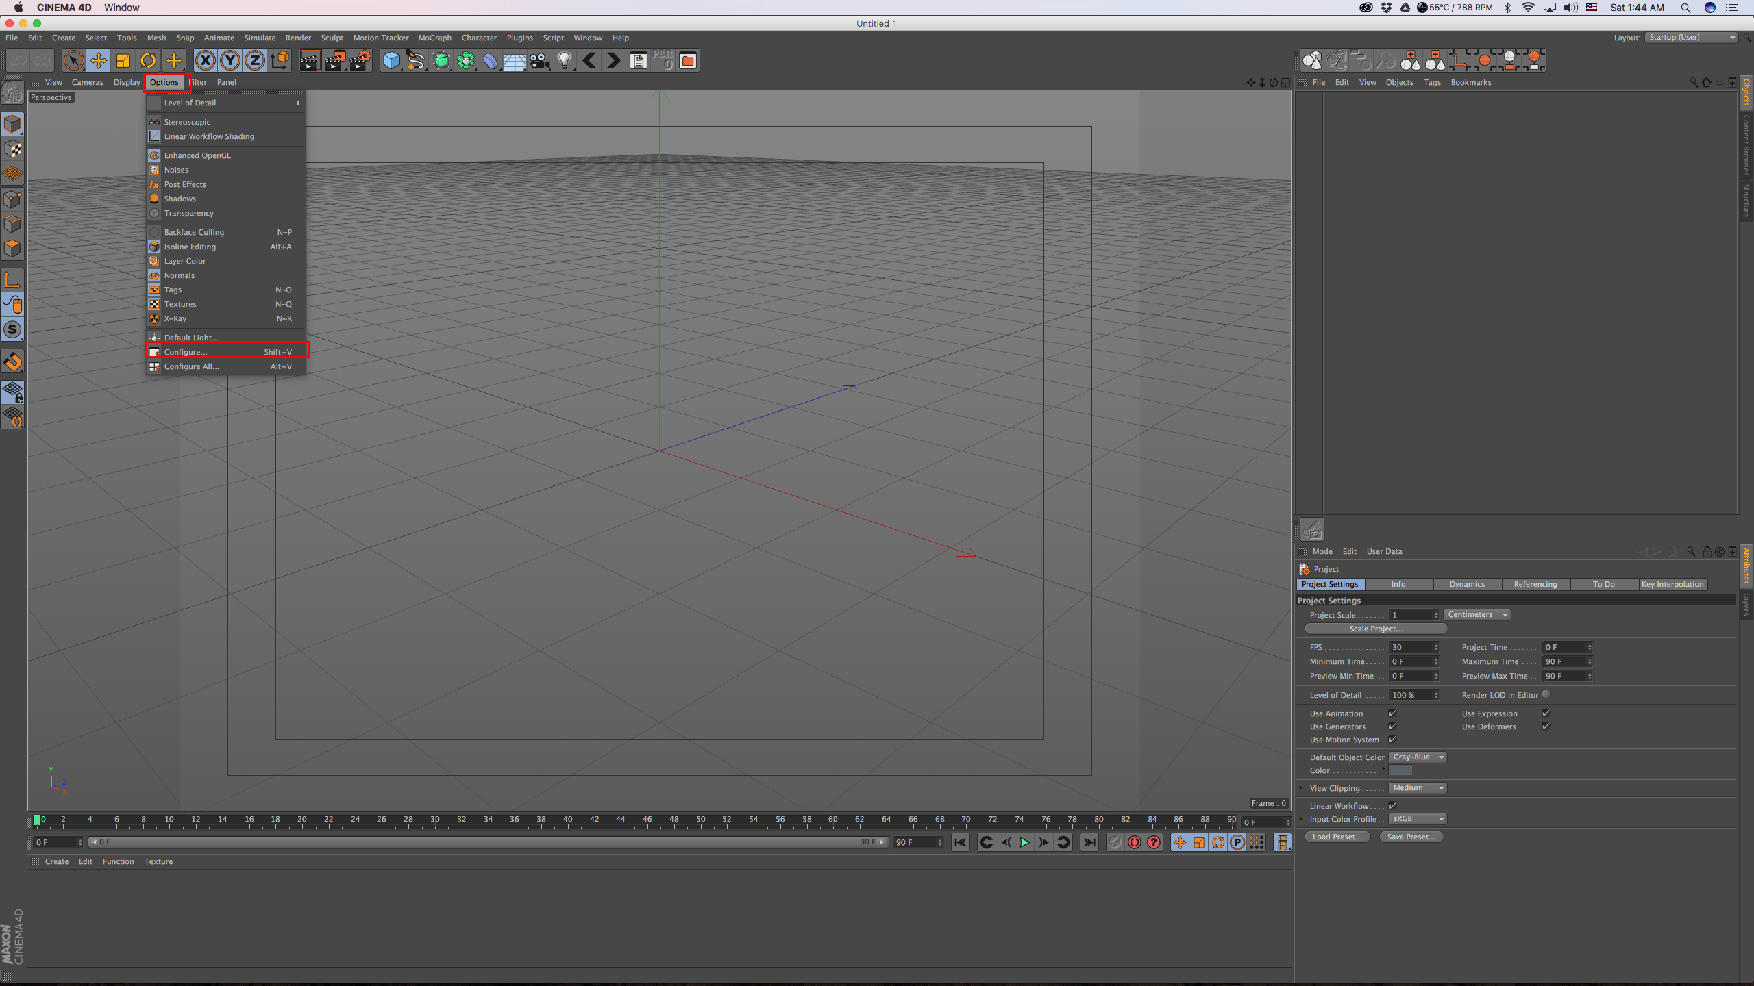Click the Record Active Objects button
Screen dimensions: 1754x986
click(x=1135, y=842)
